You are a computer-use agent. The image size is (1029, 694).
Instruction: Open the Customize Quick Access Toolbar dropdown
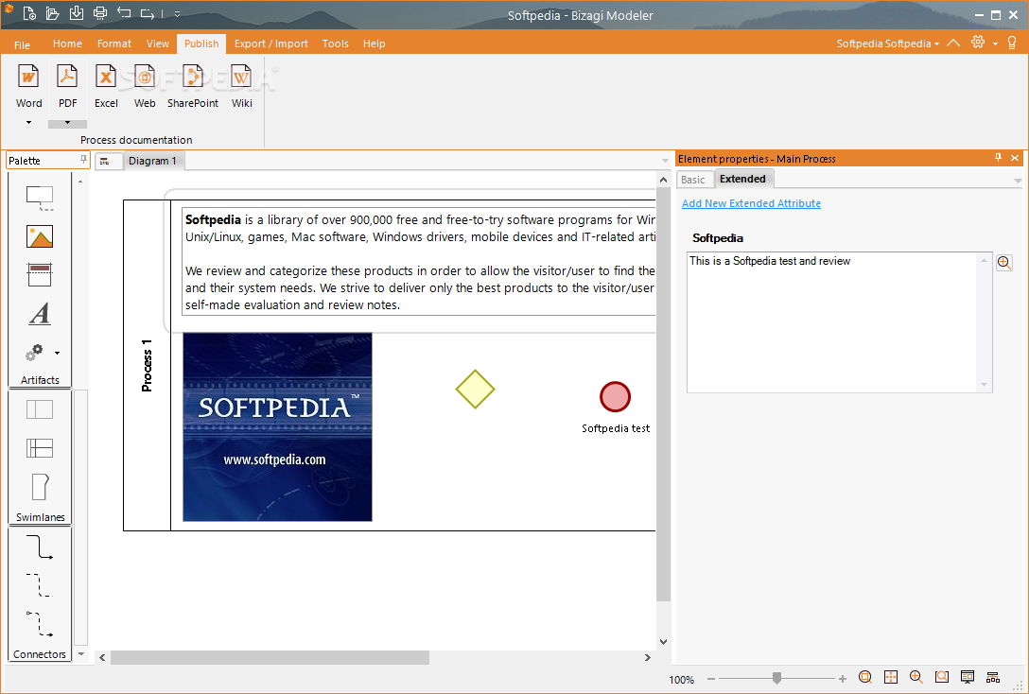pyautogui.click(x=177, y=14)
